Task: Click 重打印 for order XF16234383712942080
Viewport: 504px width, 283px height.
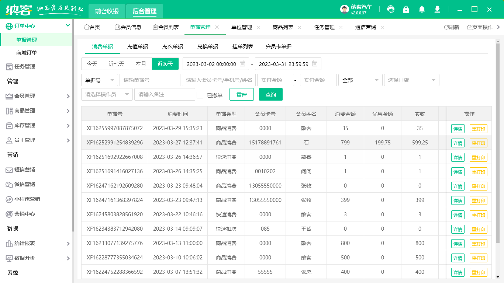Action: pyautogui.click(x=479, y=229)
